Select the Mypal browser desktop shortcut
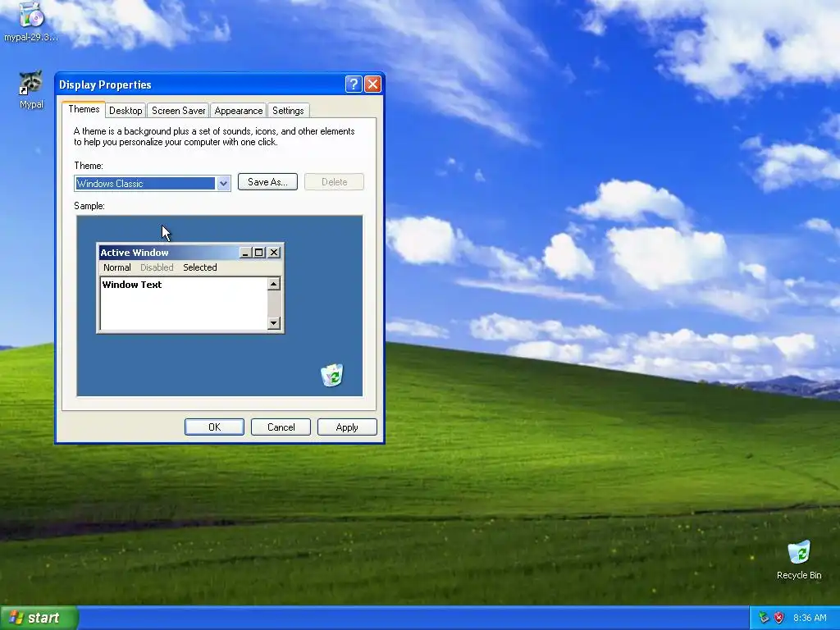Screen dimensions: 840x630 click(31, 89)
